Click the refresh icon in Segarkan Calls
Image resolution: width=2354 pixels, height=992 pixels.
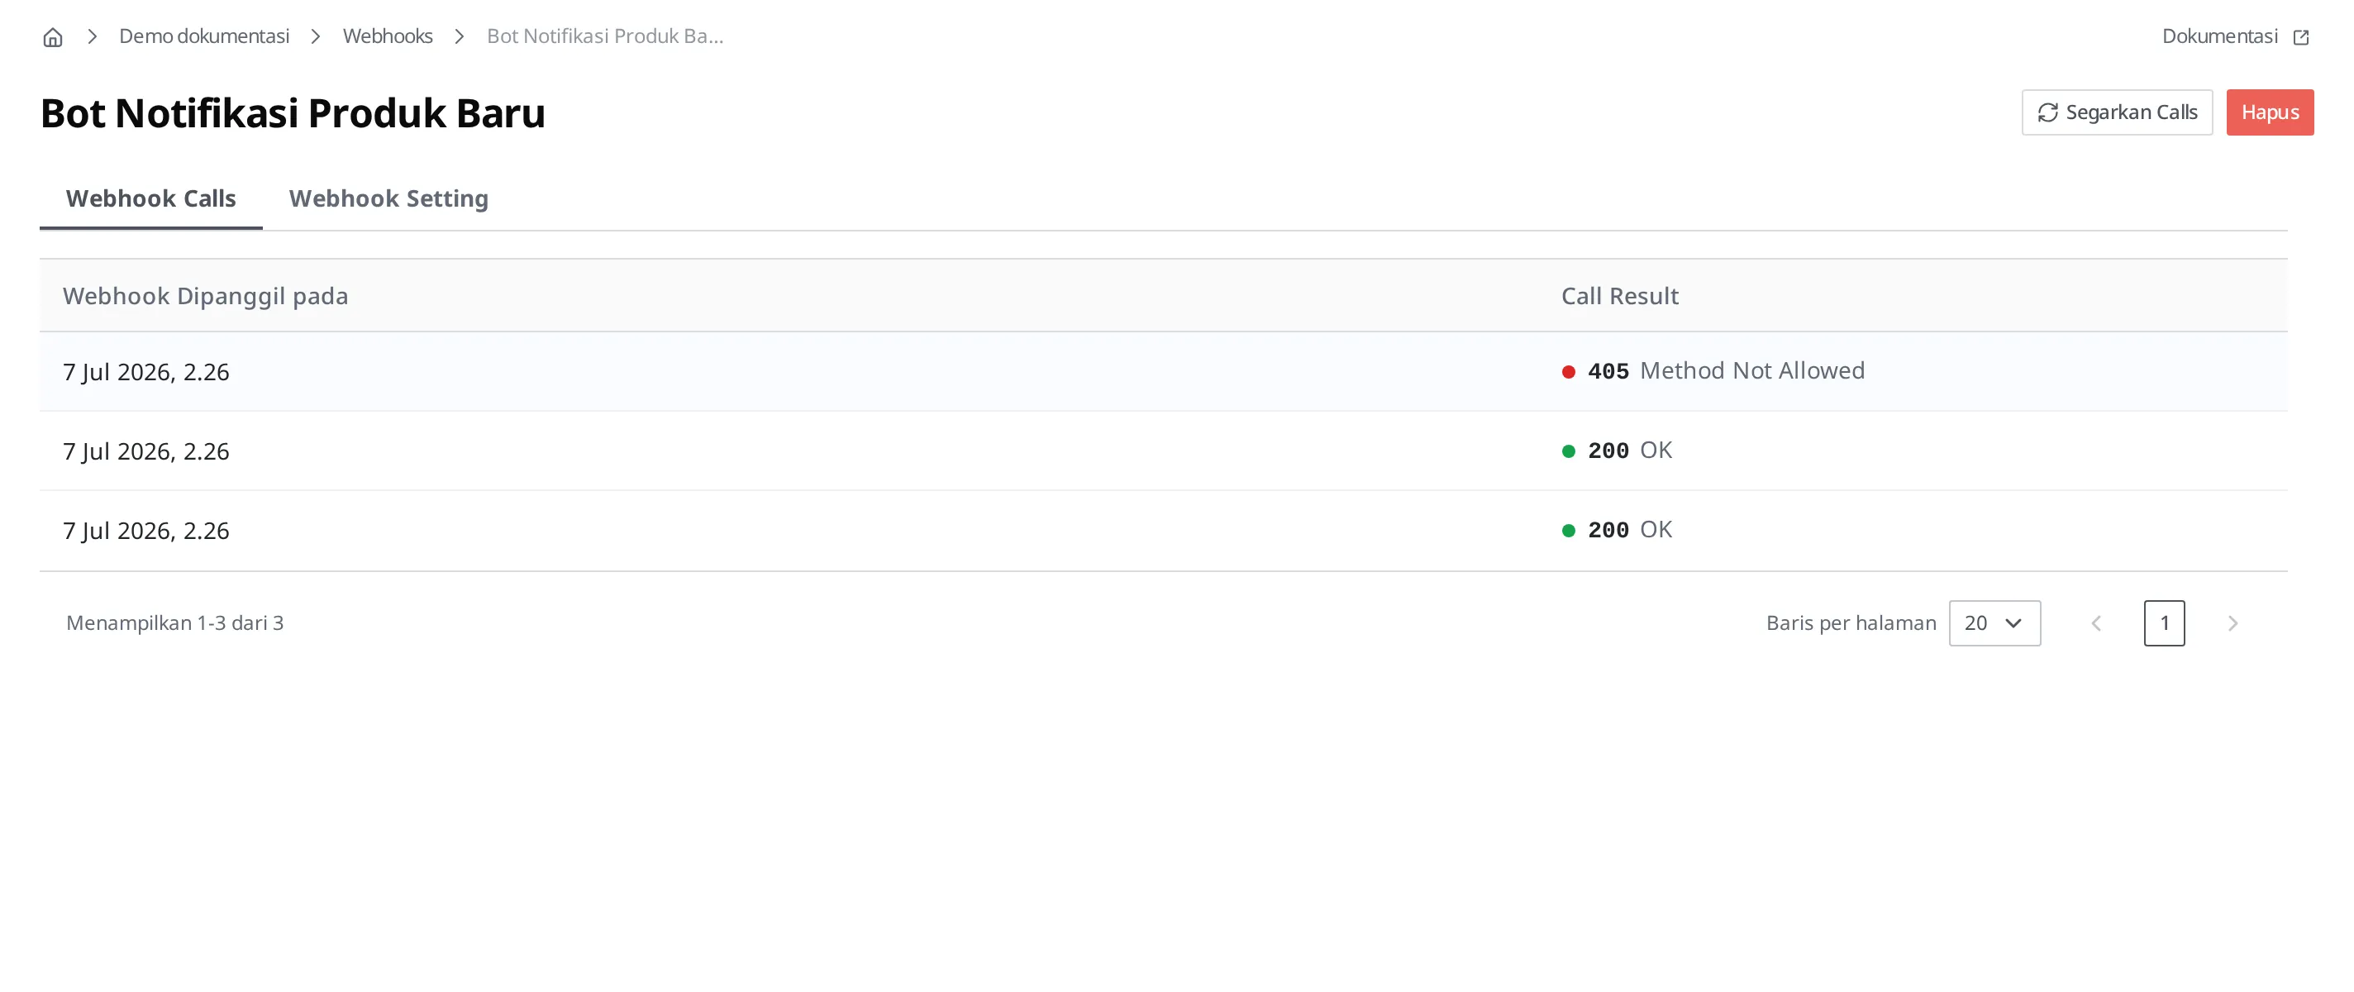click(x=2048, y=112)
